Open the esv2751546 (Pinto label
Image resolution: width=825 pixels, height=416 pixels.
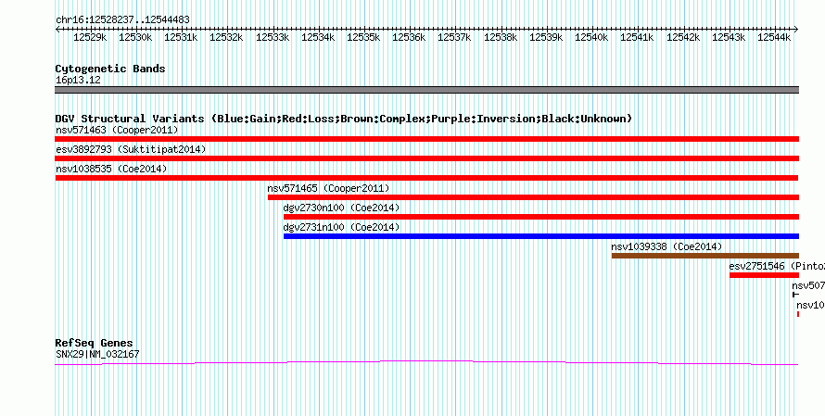click(x=777, y=266)
